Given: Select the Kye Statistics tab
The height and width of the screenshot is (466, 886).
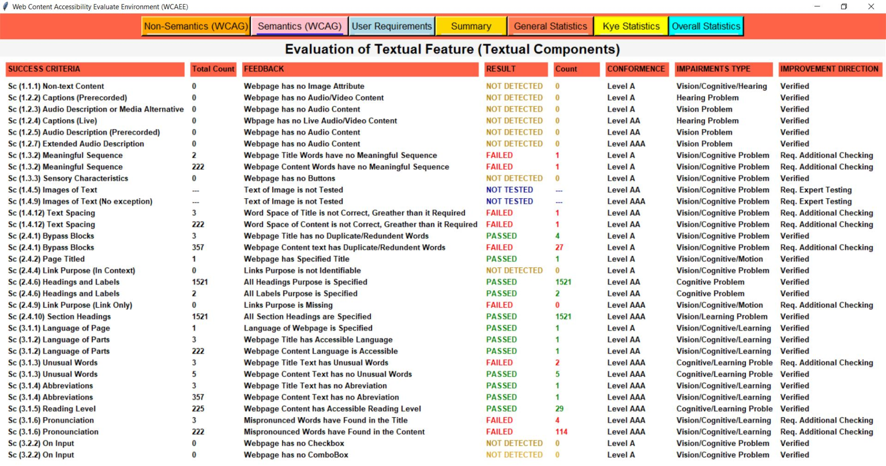Looking at the screenshot, I should pyautogui.click(x=631, y=26).
